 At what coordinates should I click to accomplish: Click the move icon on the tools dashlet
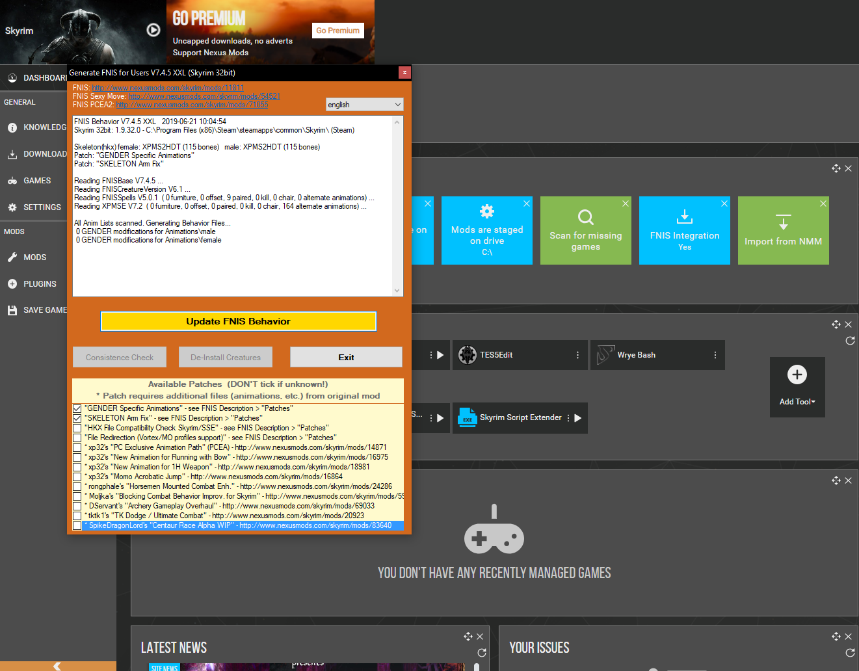(836, 324)
